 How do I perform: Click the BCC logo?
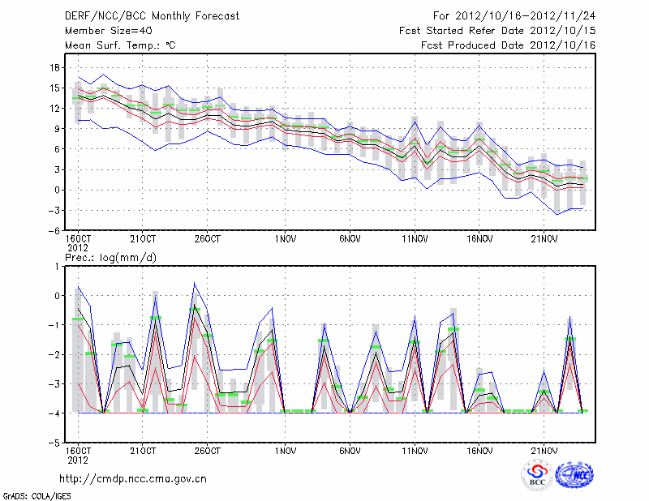537,475
